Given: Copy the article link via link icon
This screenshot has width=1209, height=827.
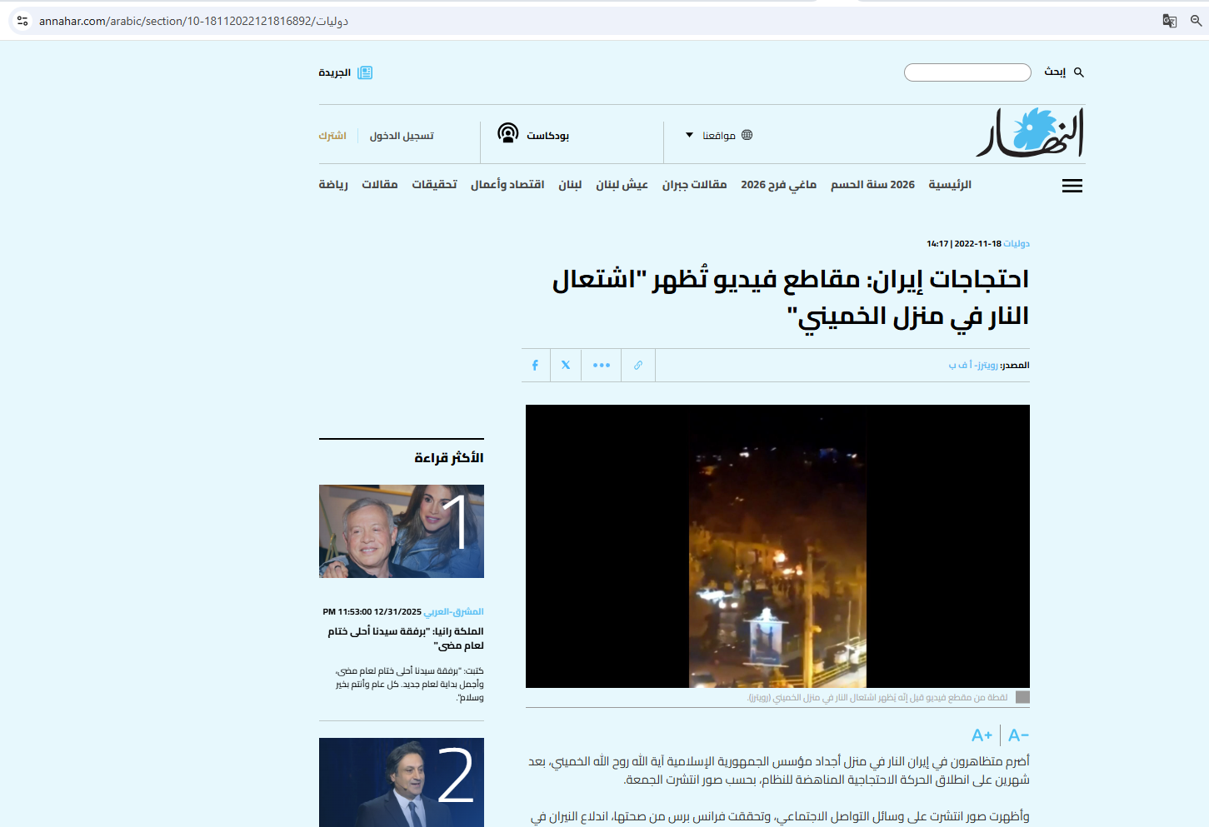Looking at the screenshot, I should click(x=638, y=366).
